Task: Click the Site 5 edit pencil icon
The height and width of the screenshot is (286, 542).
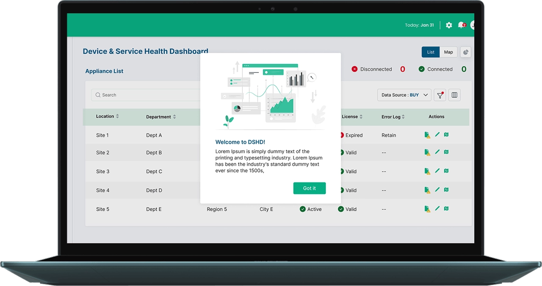Action: point(437,209)
